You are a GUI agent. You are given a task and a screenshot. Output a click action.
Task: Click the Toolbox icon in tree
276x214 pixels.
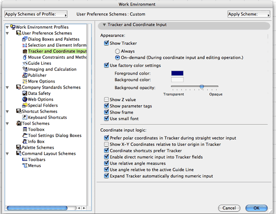pyautogui.click(x=24, y=130)
